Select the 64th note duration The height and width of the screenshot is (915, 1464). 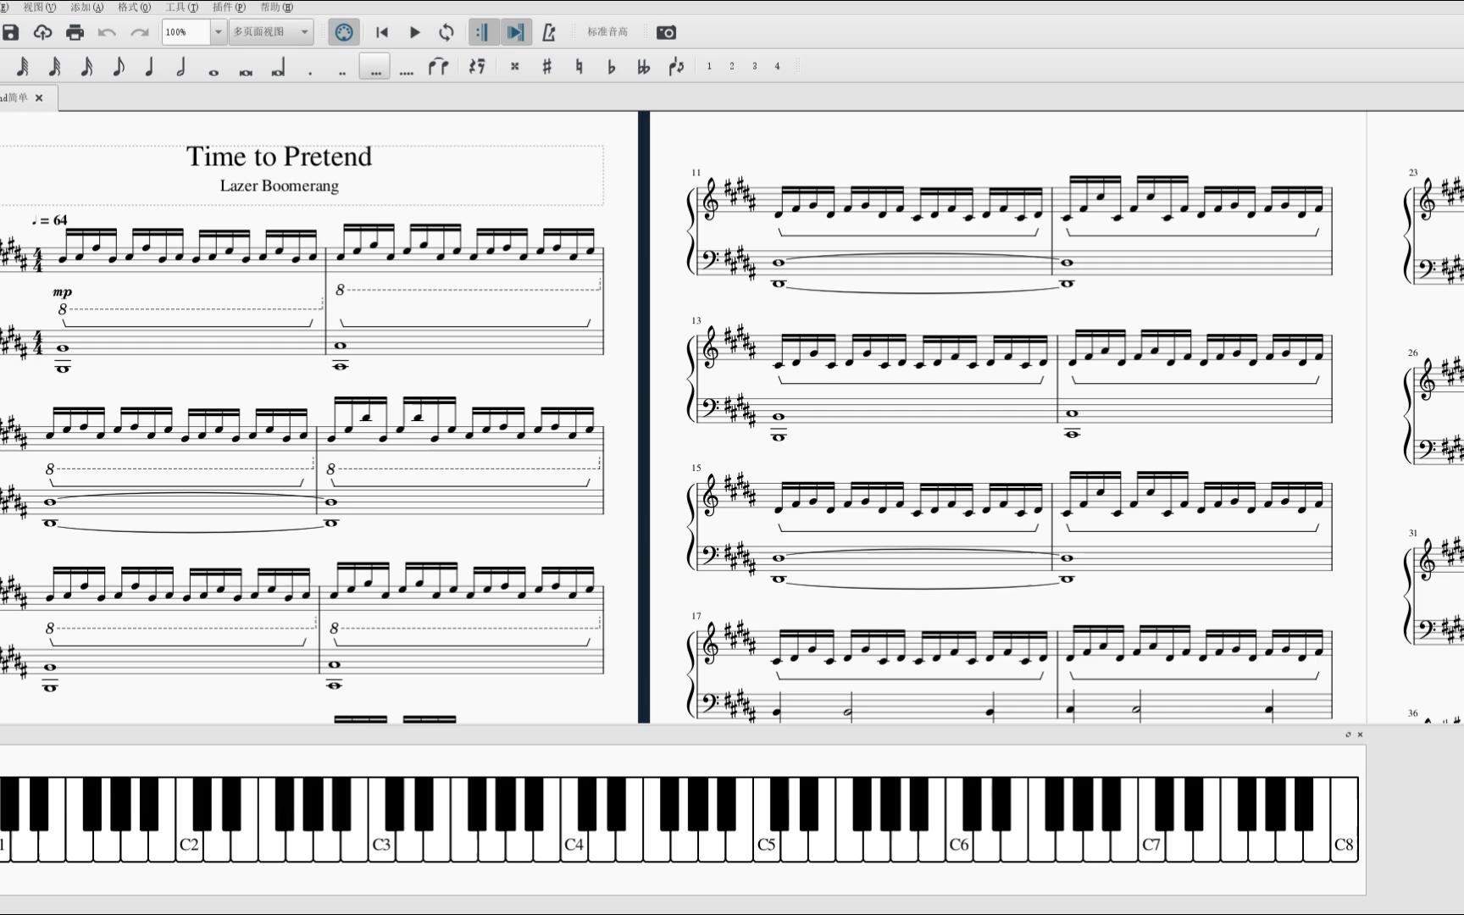(x=23, y=66)
